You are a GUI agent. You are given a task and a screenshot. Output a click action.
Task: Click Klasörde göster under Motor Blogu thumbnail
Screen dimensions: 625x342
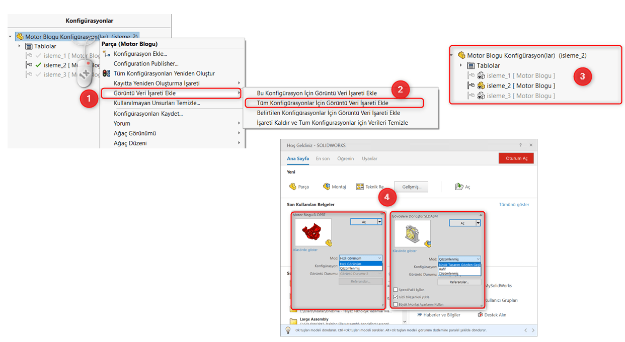(305, 250)
